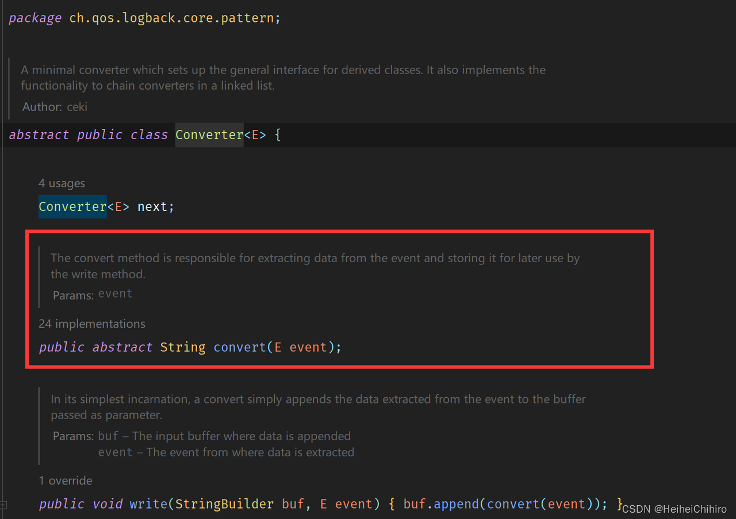Viewport: 736px width, 519px height.
Task: Select the convert method name
Action: point(239,347)
